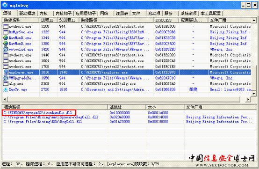Click the path C:\WINDOWS\system32\alg.exe
Viewport: 259px width, 169px height.
(108, 84)
